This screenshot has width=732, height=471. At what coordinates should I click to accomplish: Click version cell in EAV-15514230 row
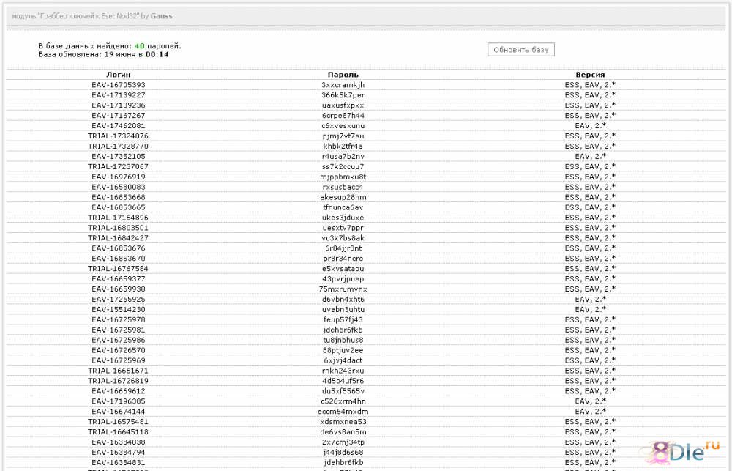(591, 310)
